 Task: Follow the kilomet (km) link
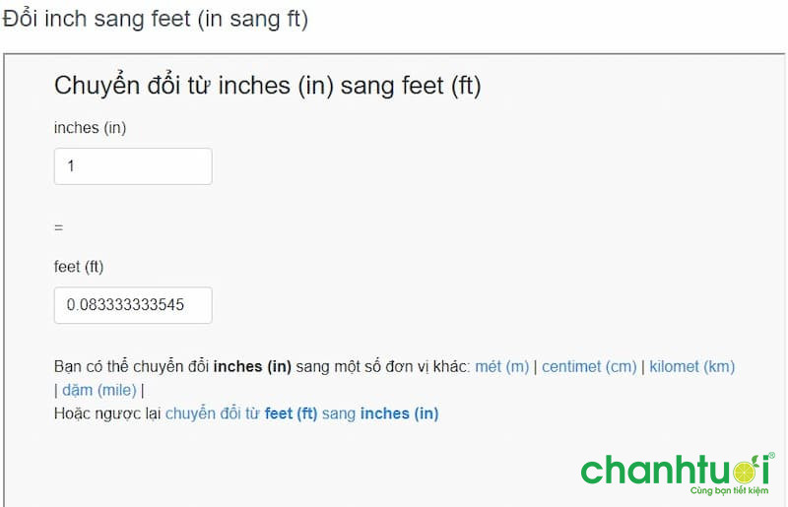tap(692, 366)
